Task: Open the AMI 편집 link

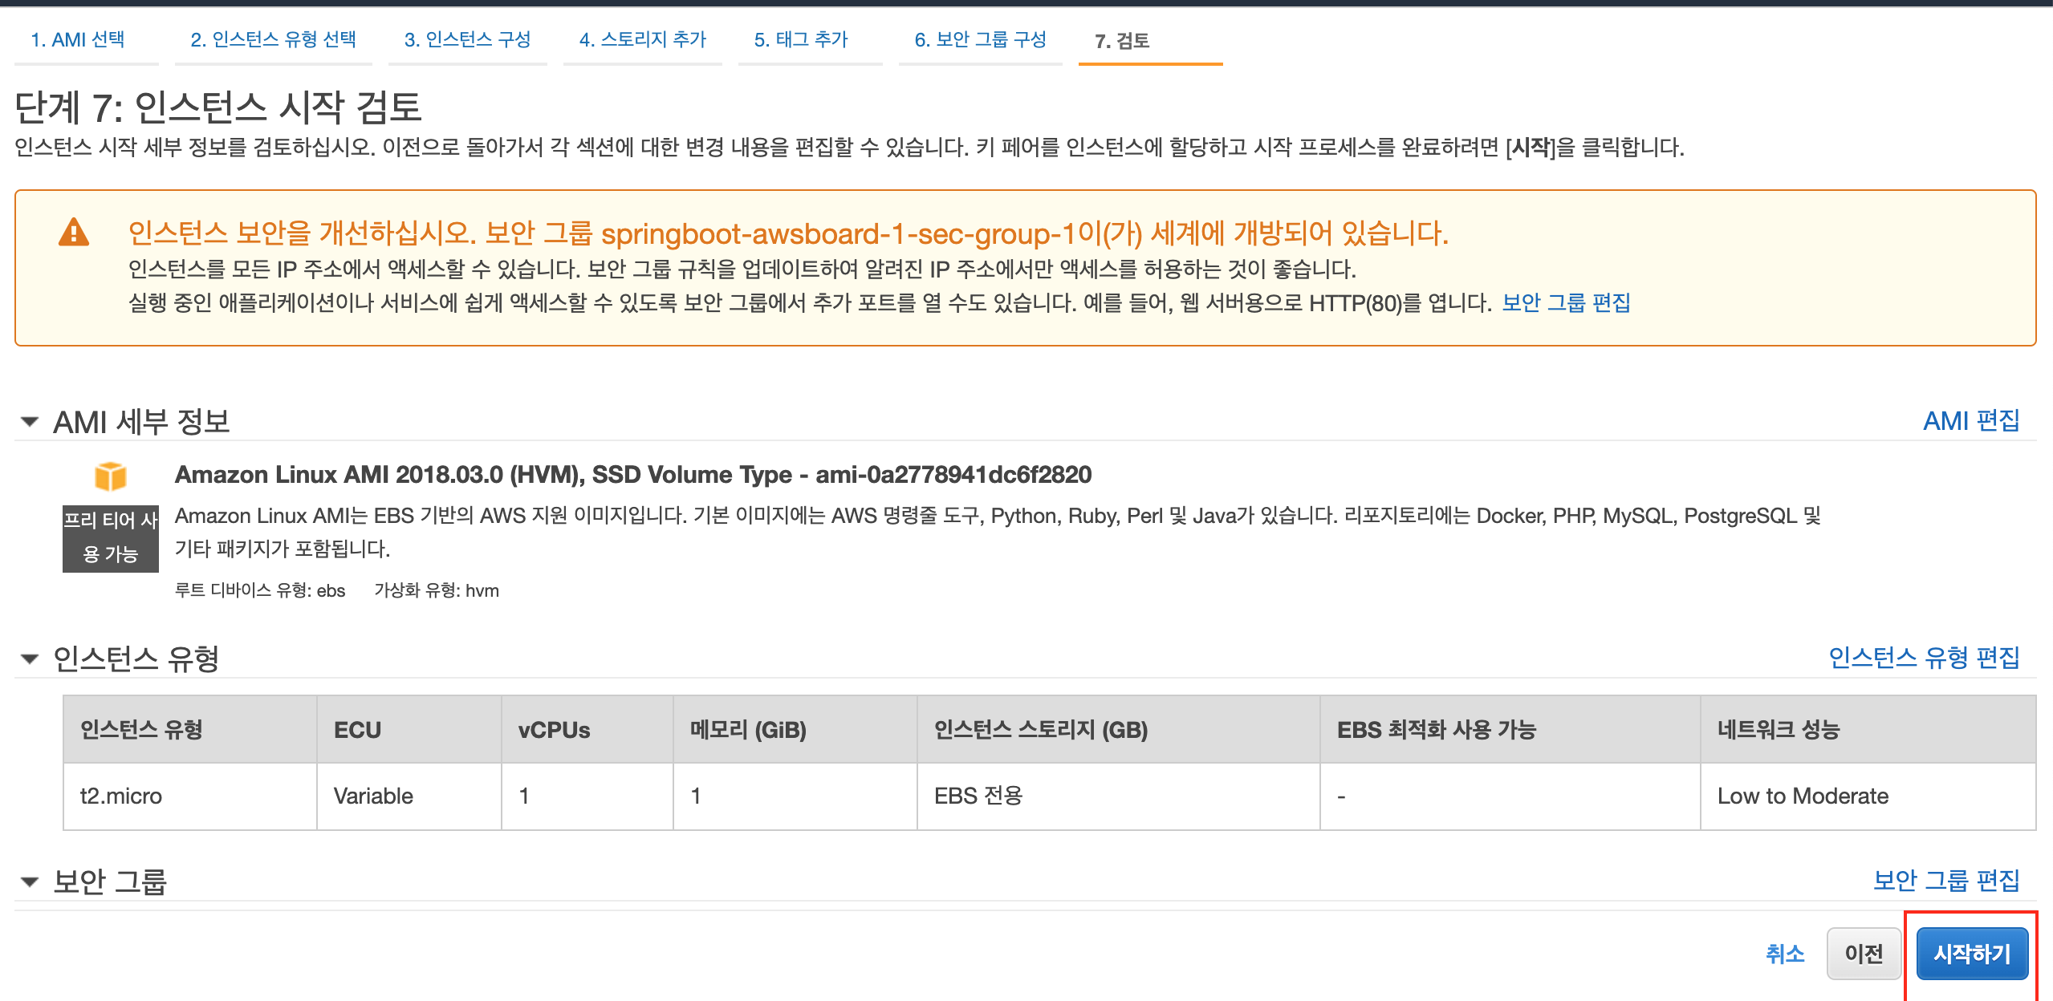Action: [x=1970, y=420]
